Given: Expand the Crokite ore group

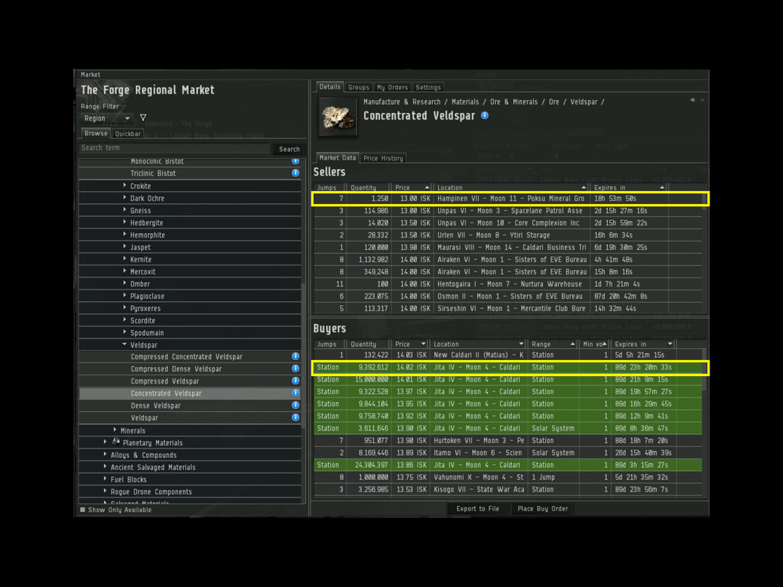Looking at the screenshot, I should point(125,185).
